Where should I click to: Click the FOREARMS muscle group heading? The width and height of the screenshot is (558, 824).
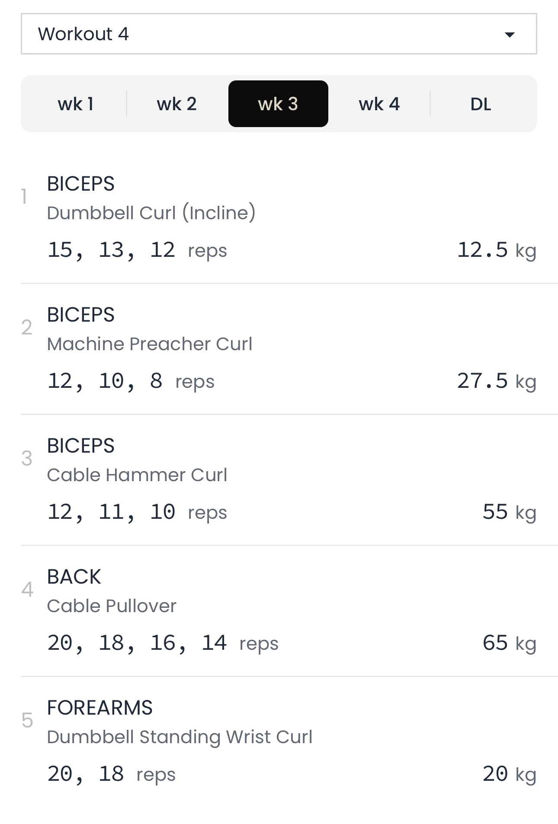point(99,708)
